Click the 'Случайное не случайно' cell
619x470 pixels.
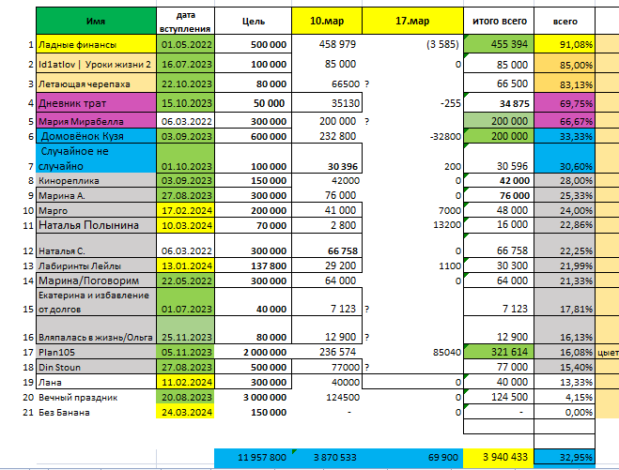pos(96,159)
